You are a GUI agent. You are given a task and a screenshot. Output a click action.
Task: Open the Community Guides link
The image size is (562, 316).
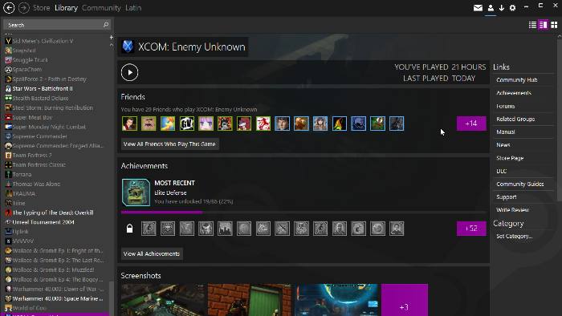[520, 184]
